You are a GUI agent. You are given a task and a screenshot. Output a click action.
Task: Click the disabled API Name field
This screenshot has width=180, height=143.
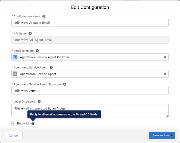pos(90,40)
